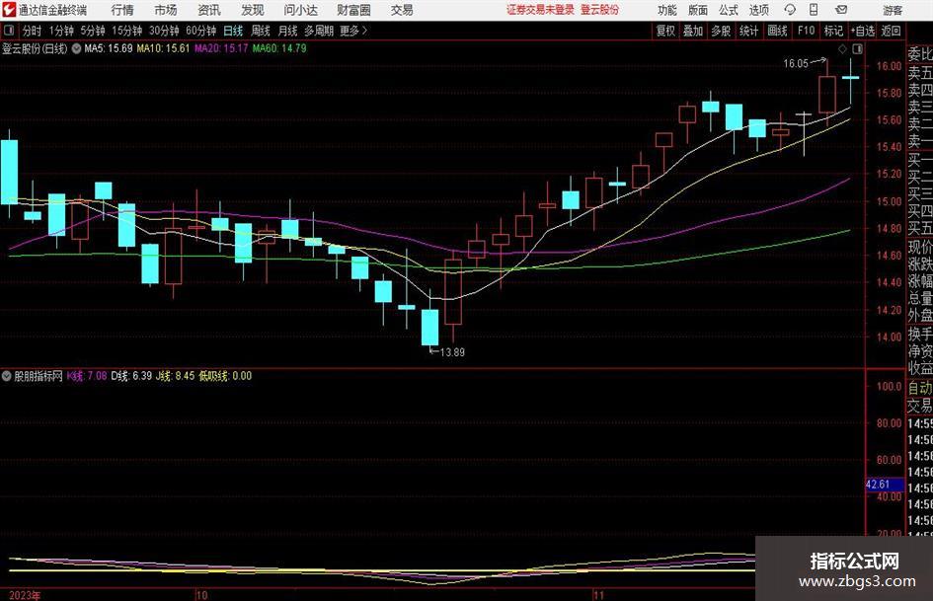Switch to 30分钟 chart period
This screenshot has height=601, width=933.
click(x=164, y=31)
